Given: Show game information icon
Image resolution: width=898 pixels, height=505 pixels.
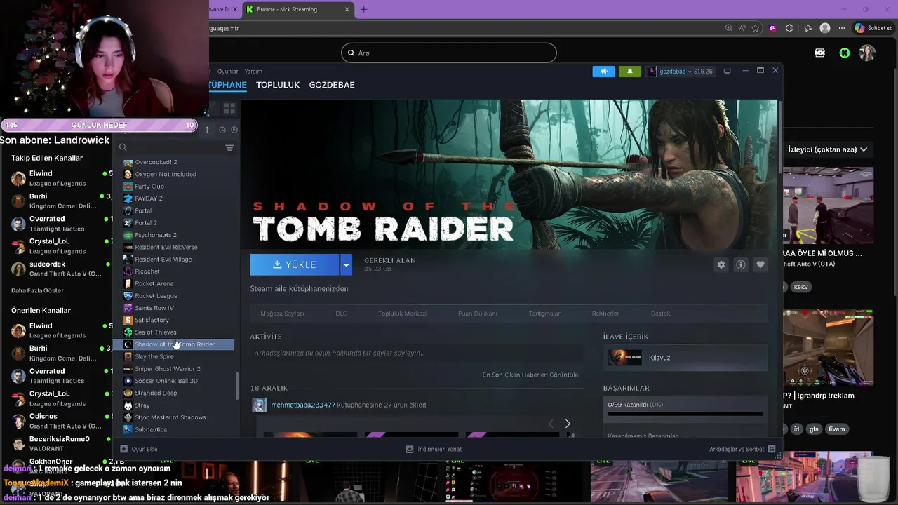Looking at the screenshot, I should pos(740,264).
